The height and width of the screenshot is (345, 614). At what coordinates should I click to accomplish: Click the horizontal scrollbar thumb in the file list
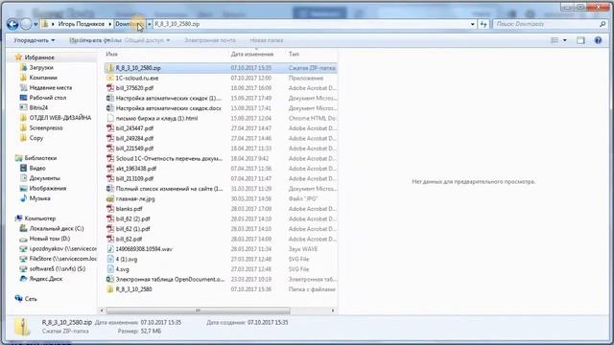tap(199, 310)
